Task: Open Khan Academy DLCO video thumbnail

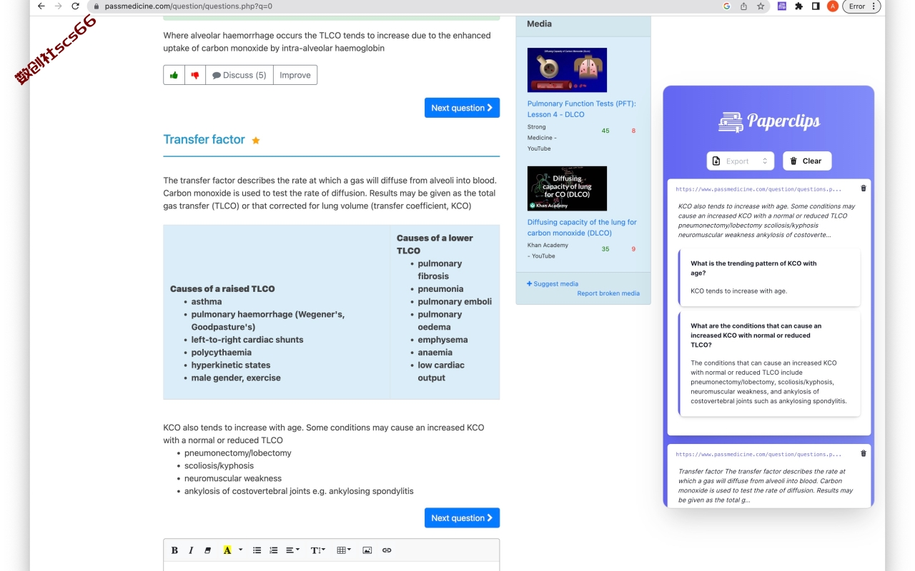Action: tap(567, 188)
